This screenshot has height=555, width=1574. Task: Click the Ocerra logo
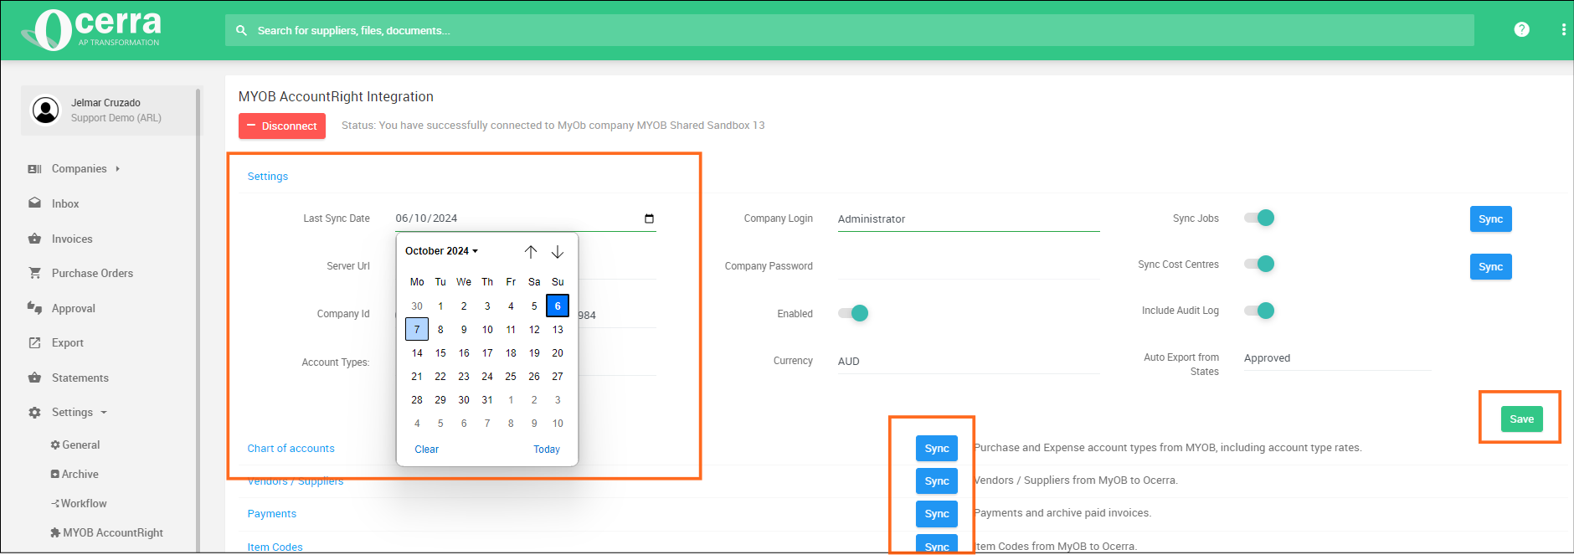point(90,30)
